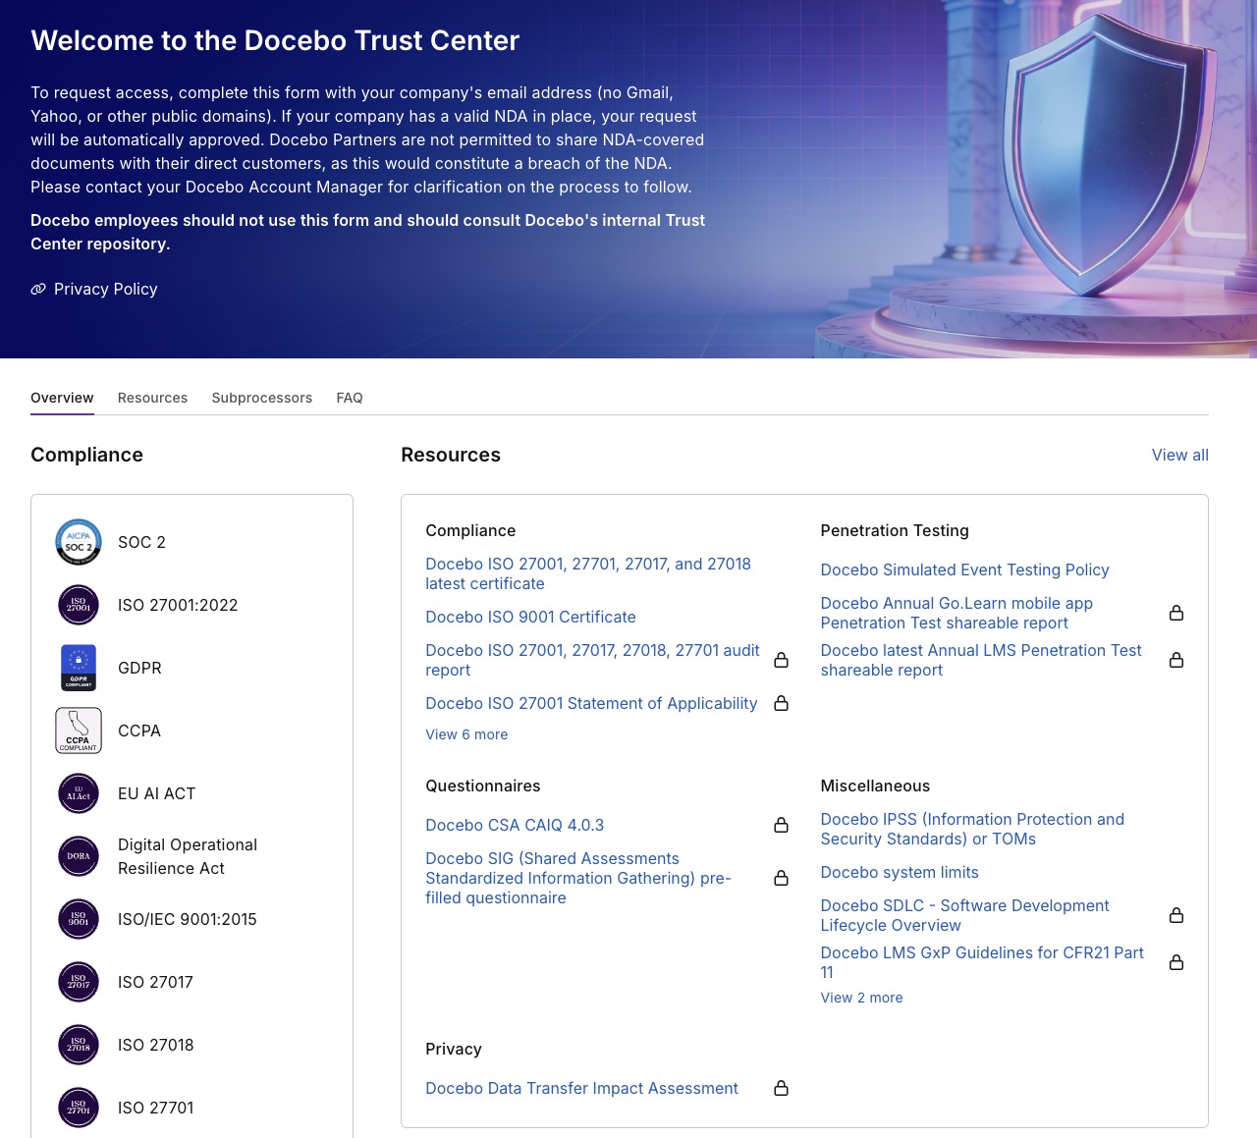1257x1138 pixels.
Task: Open the Subprocessors tab
Action: tap(262, 398)
